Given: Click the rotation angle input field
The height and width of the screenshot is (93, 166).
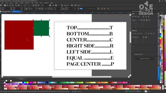Looking at the screenshot, I should click(33, 9).
